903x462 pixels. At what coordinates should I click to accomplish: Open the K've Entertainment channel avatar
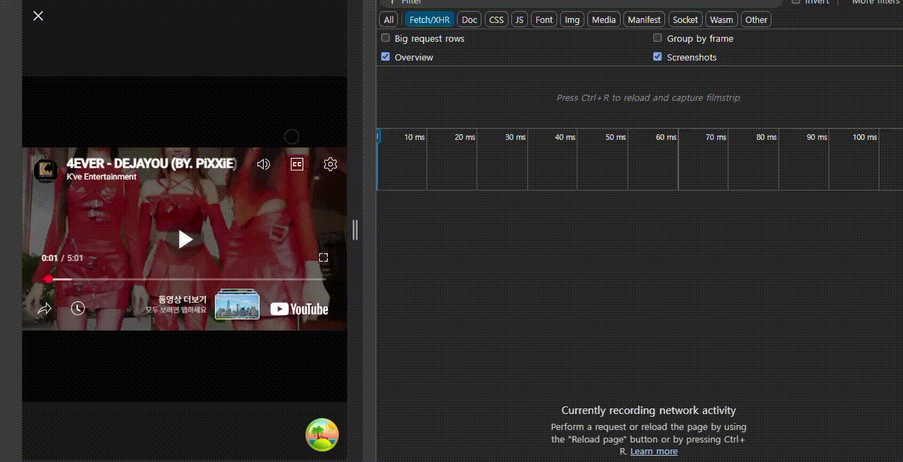pyautogui.click(x=47, y=170)
